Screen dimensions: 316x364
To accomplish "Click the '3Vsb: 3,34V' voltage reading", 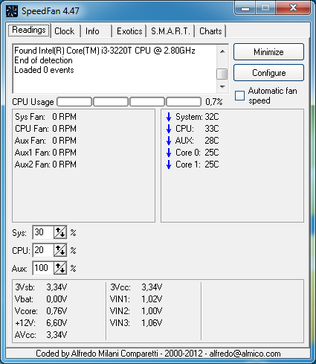I will 41,287.
